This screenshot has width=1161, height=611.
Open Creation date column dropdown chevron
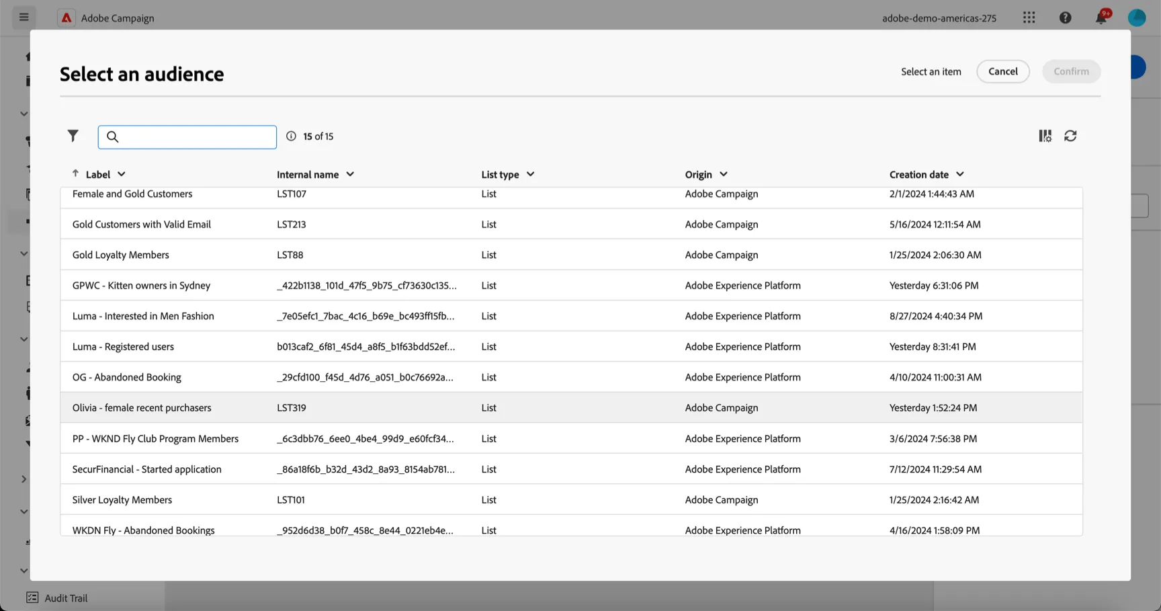tap(960, 174)
